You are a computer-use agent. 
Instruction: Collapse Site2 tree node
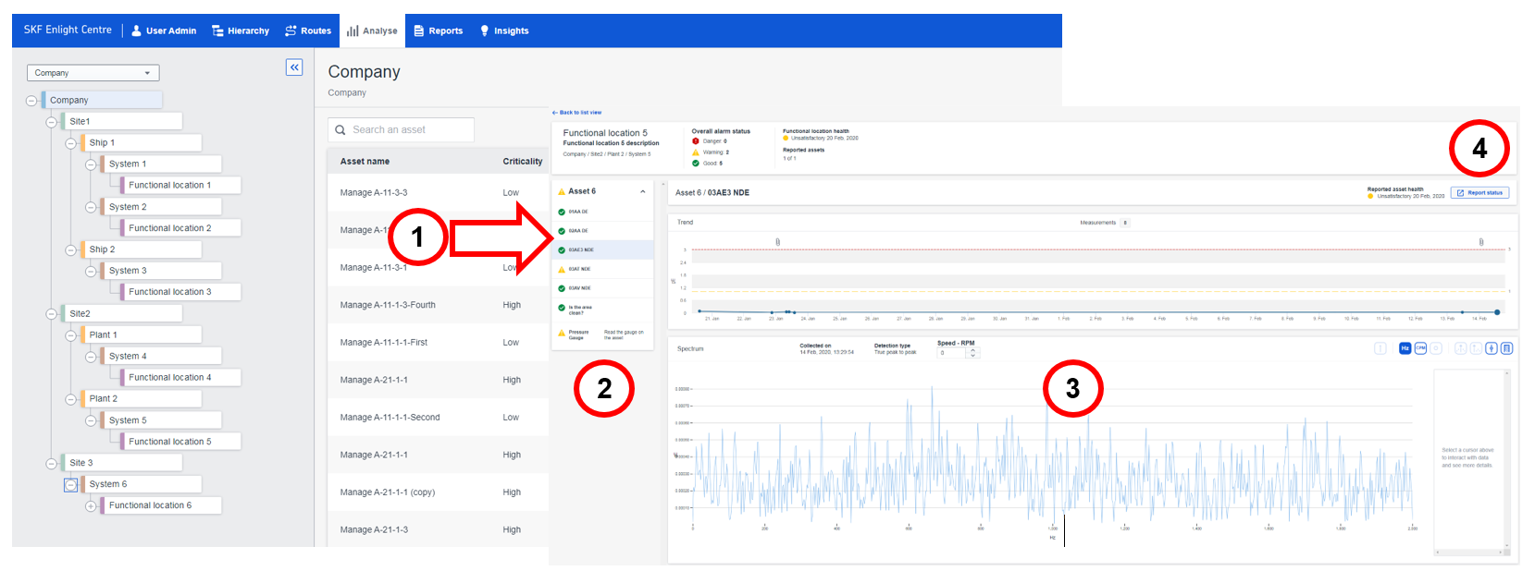tap(51, 314)
